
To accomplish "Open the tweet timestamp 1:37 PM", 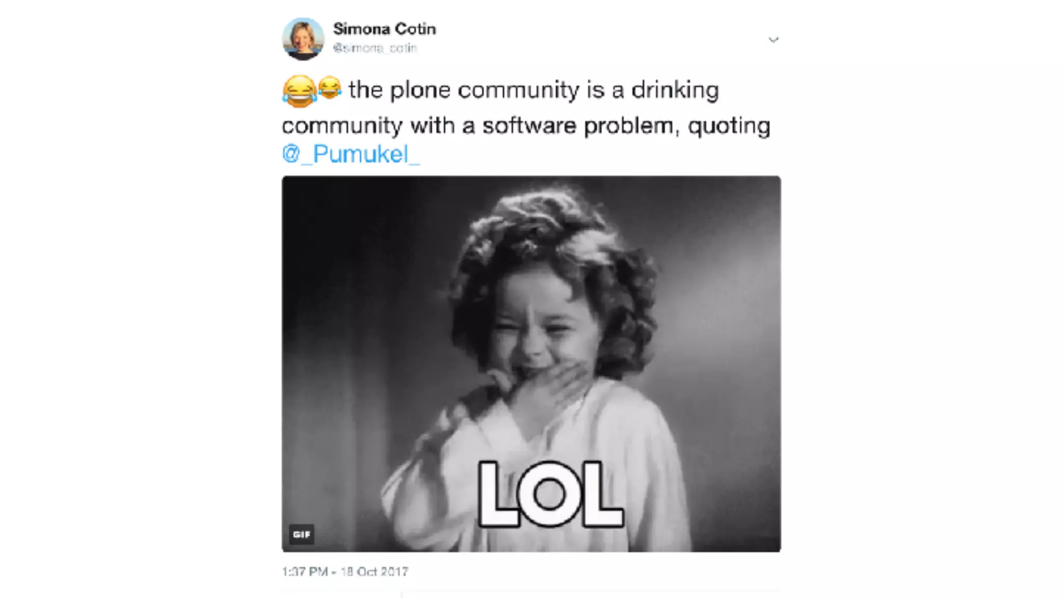I will (x=305, y=572).
